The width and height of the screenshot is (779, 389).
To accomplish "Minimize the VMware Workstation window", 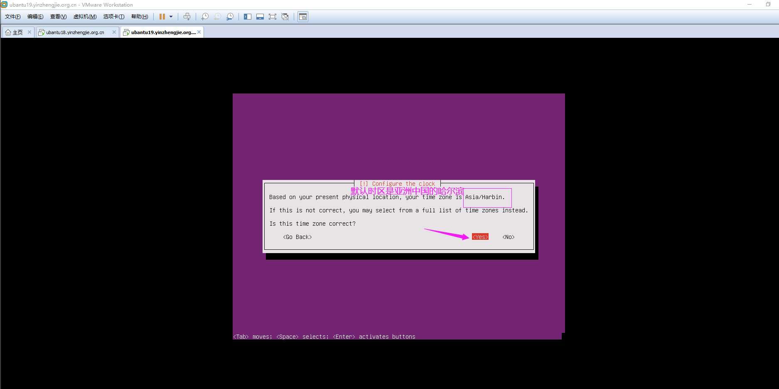I will (750, 5).
